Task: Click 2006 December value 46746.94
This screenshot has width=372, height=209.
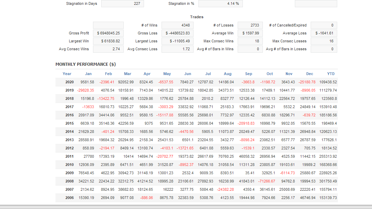Action: 308,198
